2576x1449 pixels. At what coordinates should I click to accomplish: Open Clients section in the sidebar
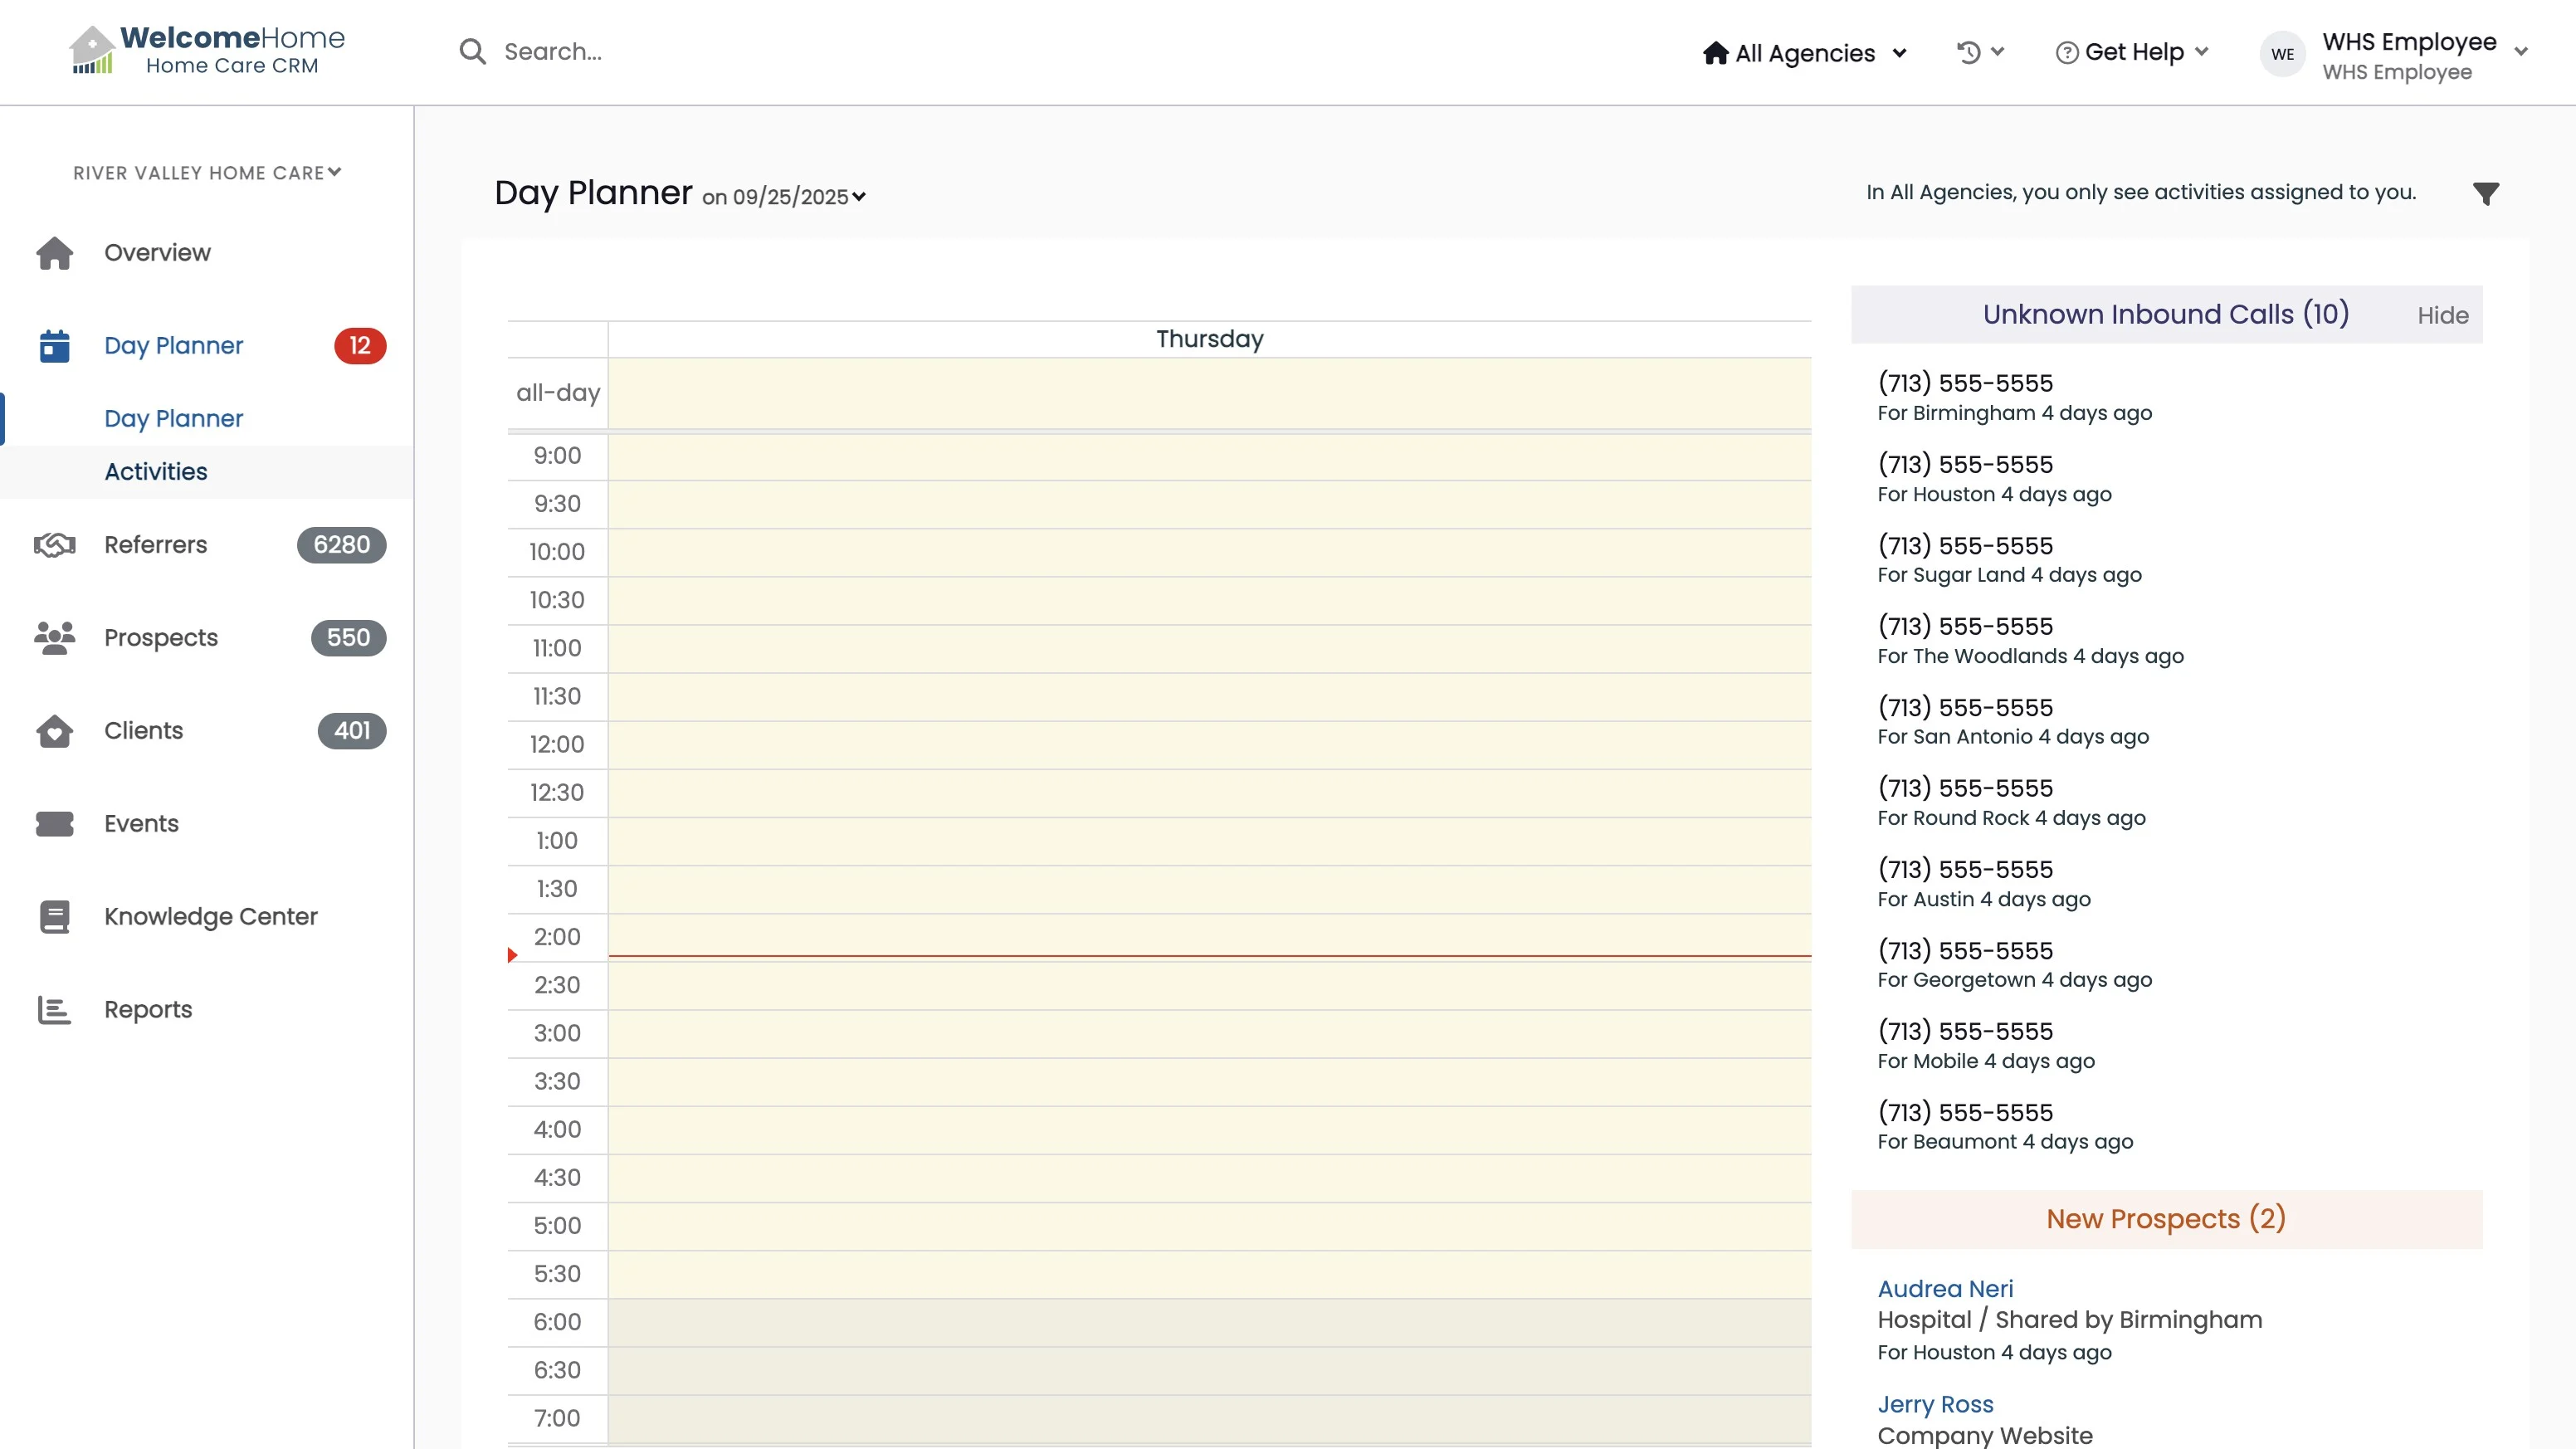(144, 731)
